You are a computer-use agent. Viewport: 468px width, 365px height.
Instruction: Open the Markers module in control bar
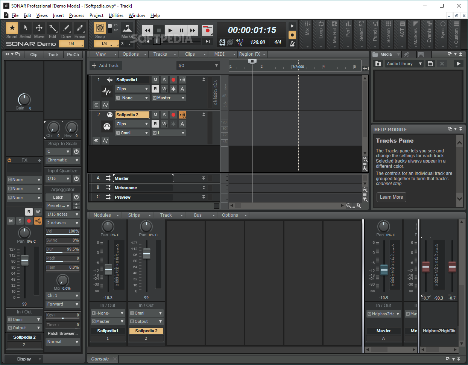point(415,34)
